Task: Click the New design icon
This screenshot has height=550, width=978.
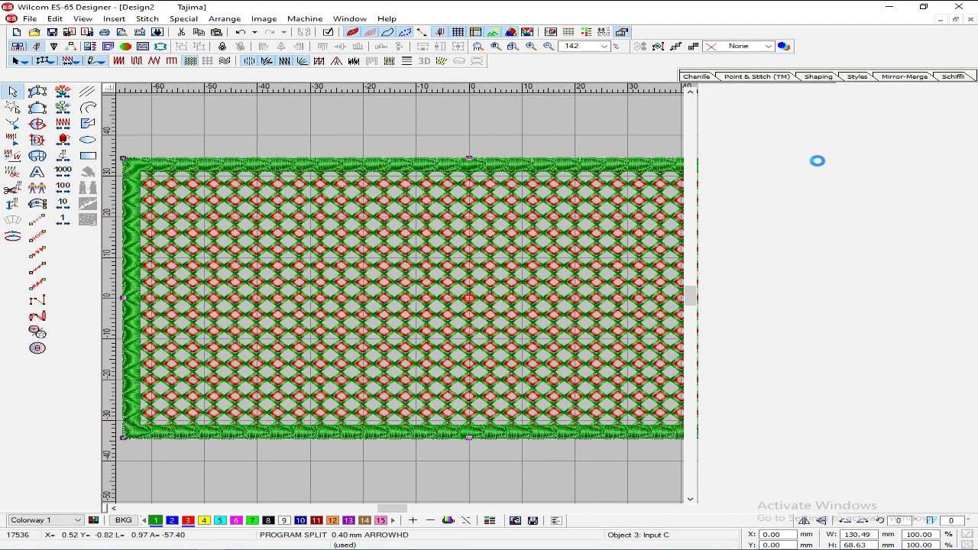Action: pyautogui.click(x=16, y=32)
